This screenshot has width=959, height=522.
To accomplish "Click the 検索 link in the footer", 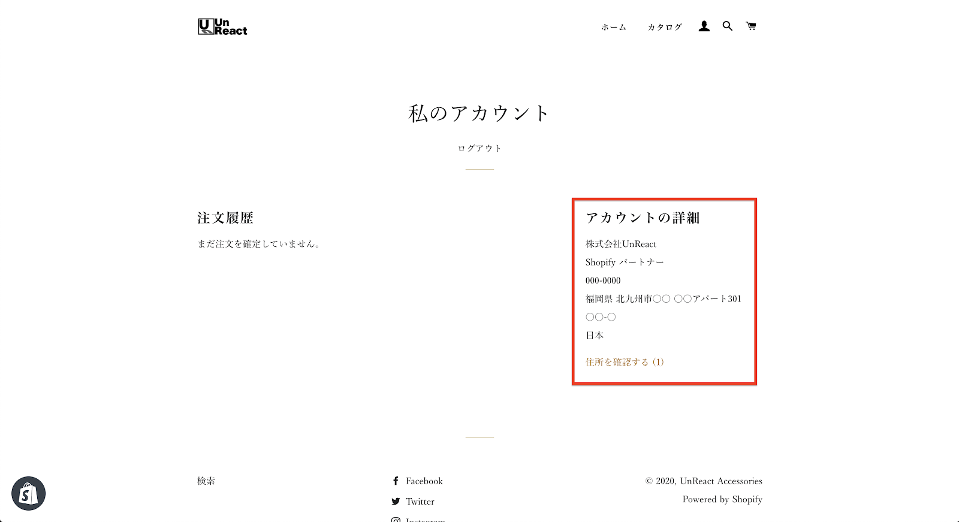I will 206,481.
